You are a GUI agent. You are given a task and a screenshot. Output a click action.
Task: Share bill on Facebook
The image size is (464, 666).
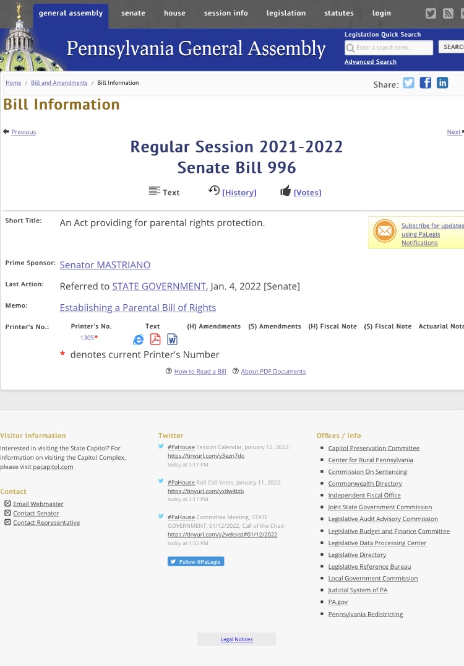point(426,82)
